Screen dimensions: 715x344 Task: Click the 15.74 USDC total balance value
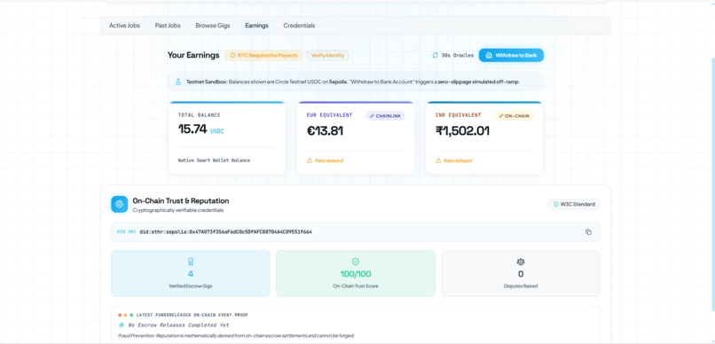(x=200, y=129)
